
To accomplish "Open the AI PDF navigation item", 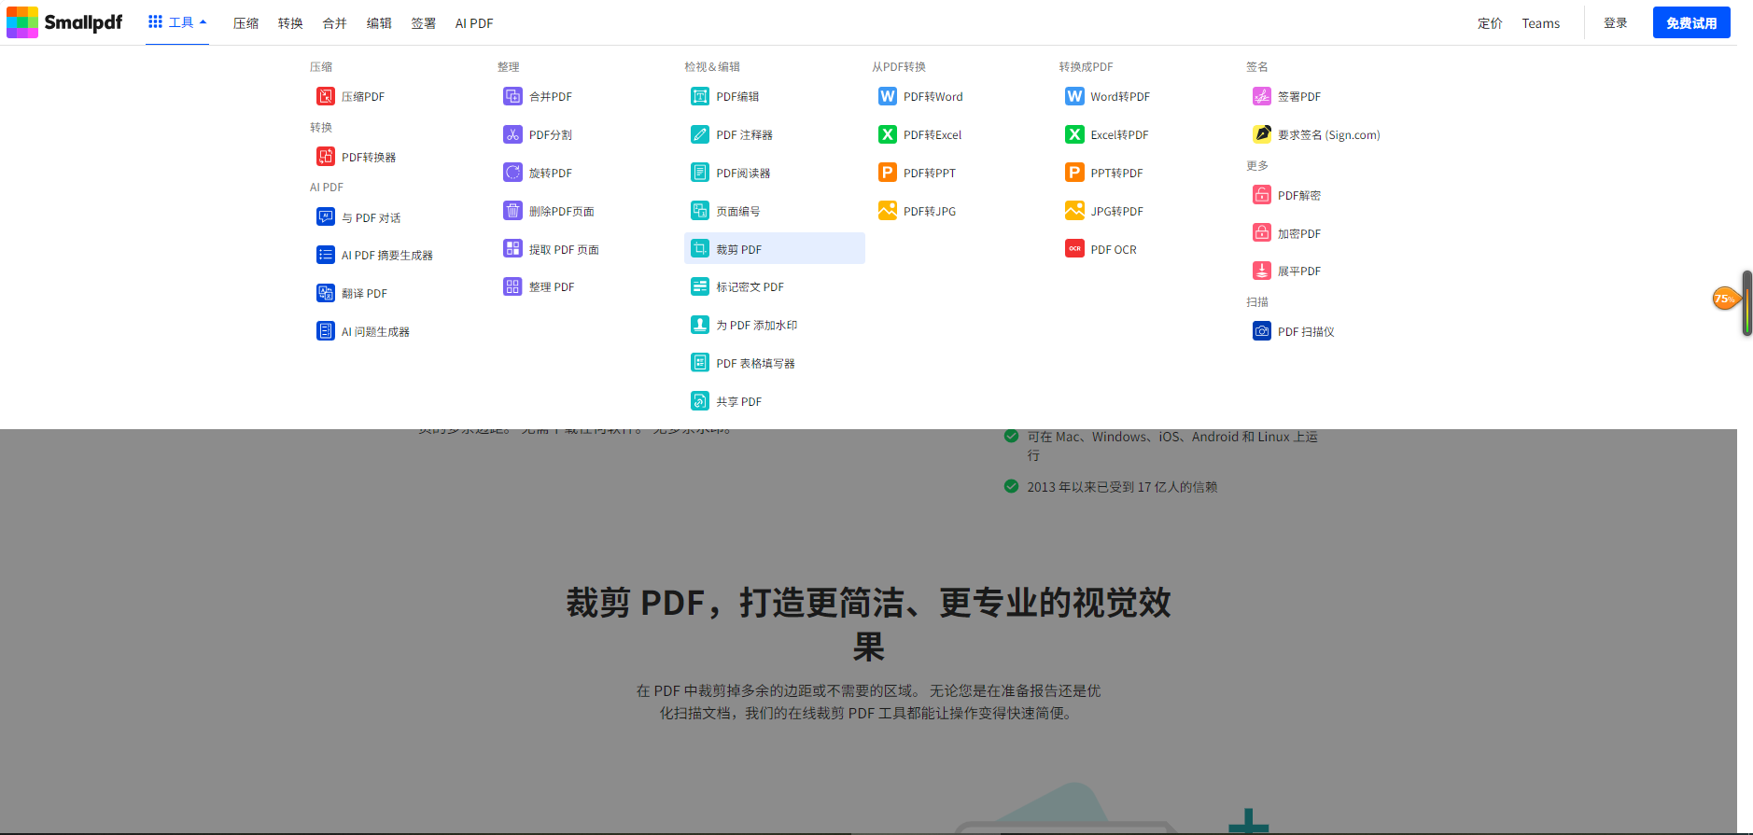I will 473,23.
